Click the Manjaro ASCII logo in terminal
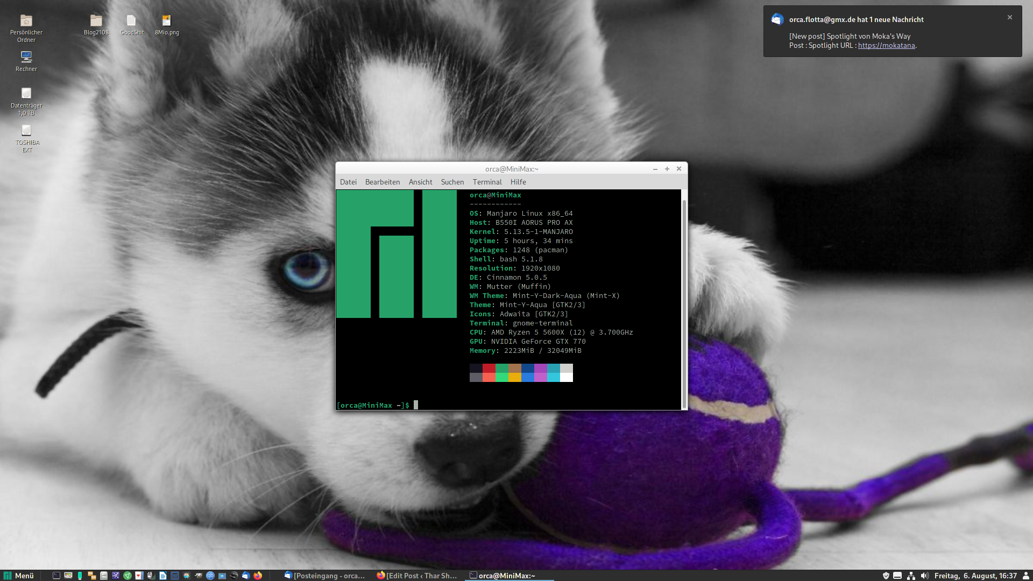Image resolution: width=1033 pixels, height=581 pixels. click(x=397, y=254)
